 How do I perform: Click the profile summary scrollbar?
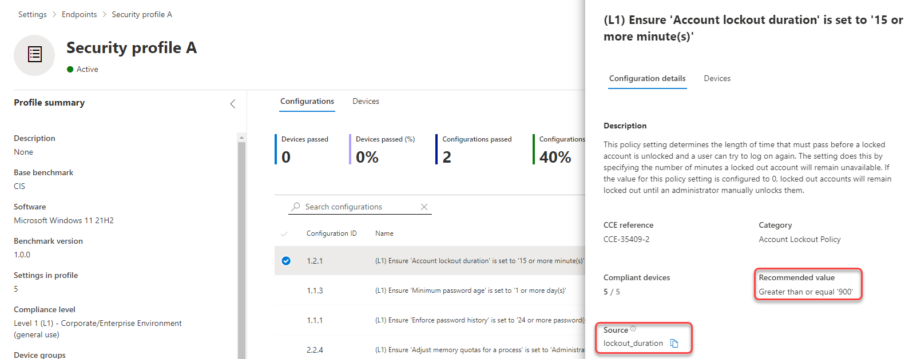[x=241, y=251]
